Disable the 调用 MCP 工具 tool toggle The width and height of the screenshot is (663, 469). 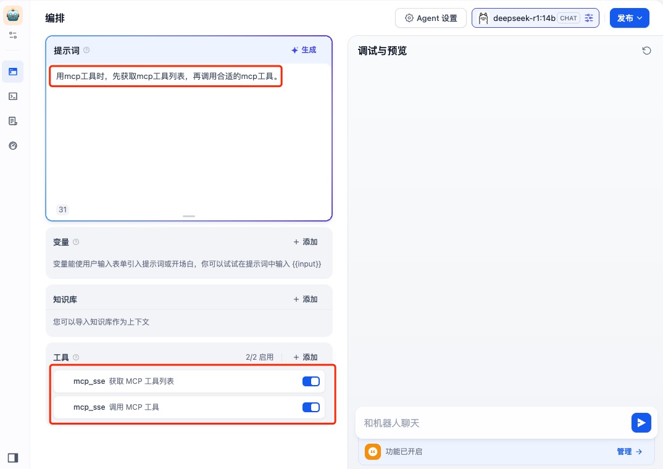[311, 407]
